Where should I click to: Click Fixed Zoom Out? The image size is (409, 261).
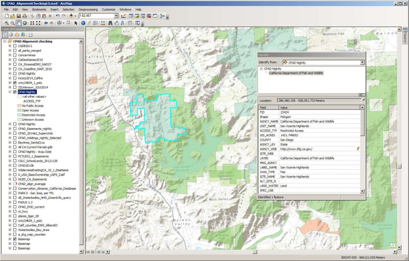click(38, 23)
